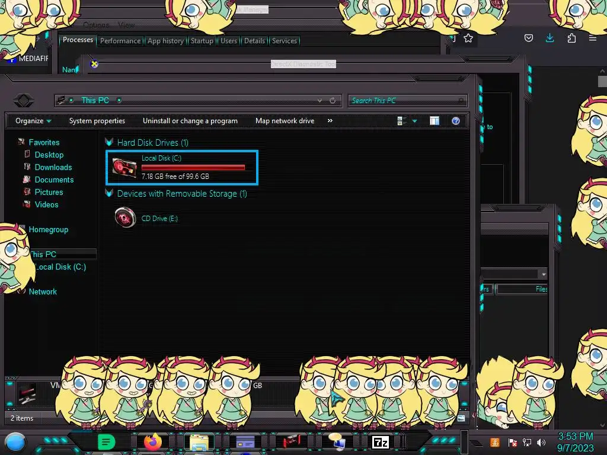
Task: Switch to Processes tab in Task Manager
Action: pos(78,40)
